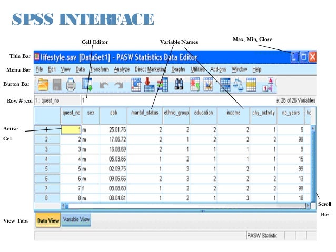This screenshot has height=252, width=336.
Task: Select the education column header
Action: pyautogui.click(x=203, y=115)
